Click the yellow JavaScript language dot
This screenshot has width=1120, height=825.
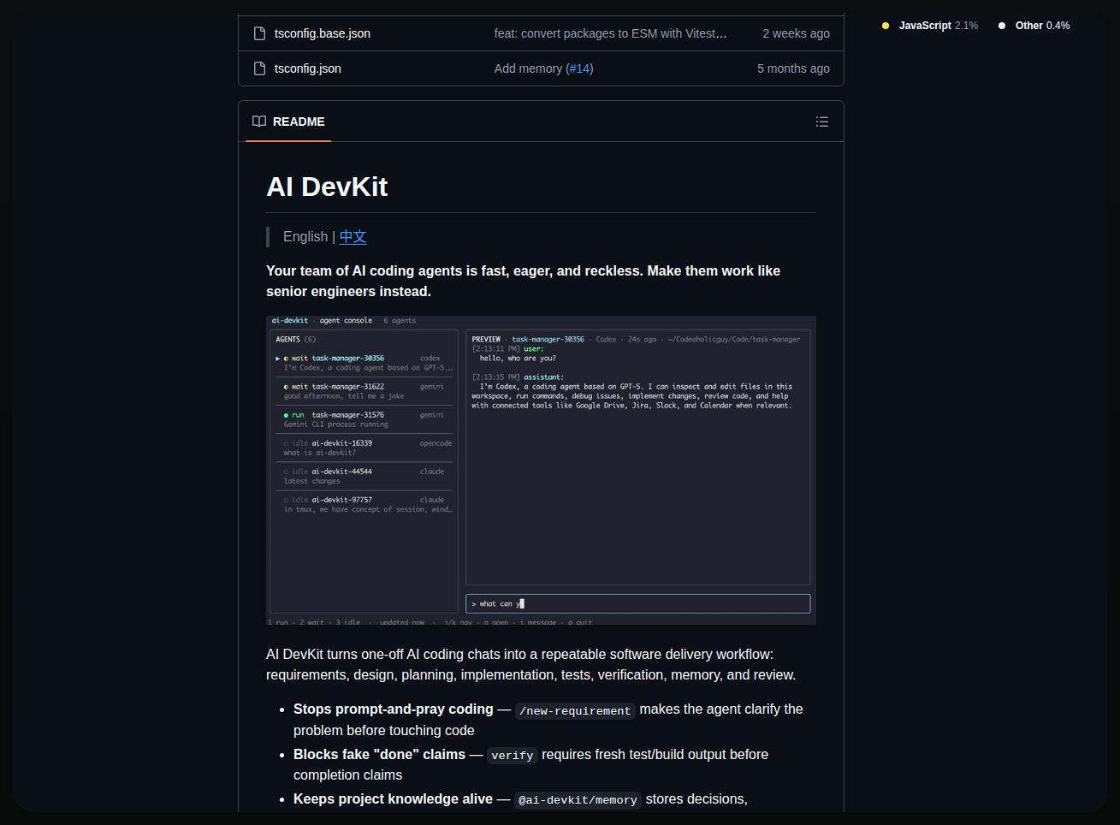tap(886, 26)
